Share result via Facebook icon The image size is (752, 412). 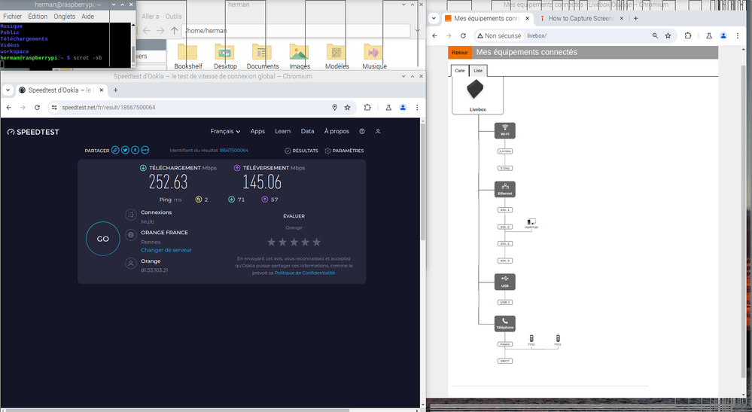pos(135,150)
